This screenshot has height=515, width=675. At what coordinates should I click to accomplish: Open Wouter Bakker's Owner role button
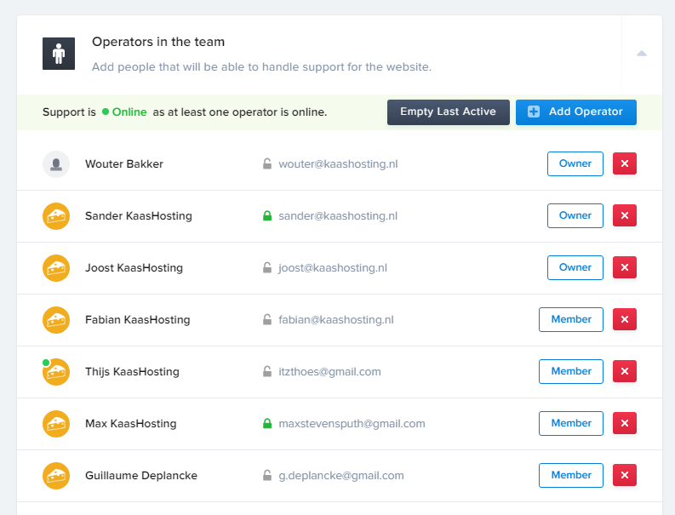click(575, 164)
